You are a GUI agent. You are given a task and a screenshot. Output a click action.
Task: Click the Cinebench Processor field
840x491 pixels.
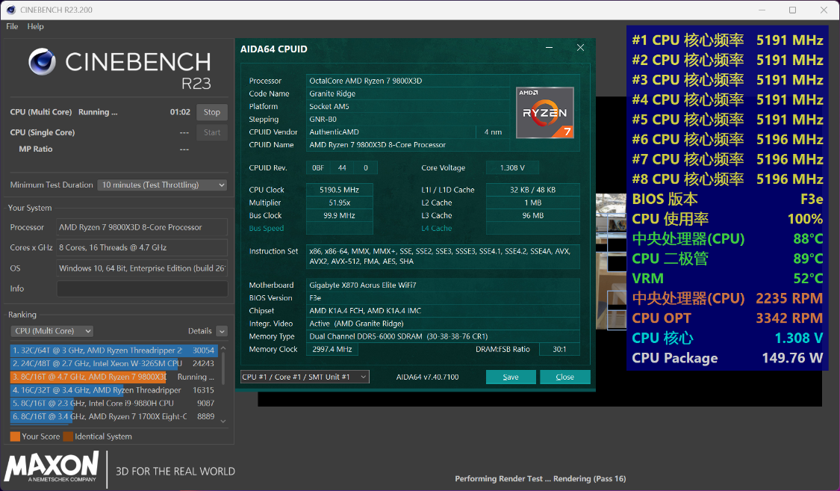pos(142,227)
